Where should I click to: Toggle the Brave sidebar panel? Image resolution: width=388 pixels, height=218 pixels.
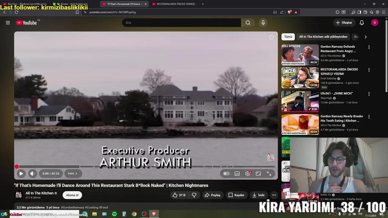(359, 12)
